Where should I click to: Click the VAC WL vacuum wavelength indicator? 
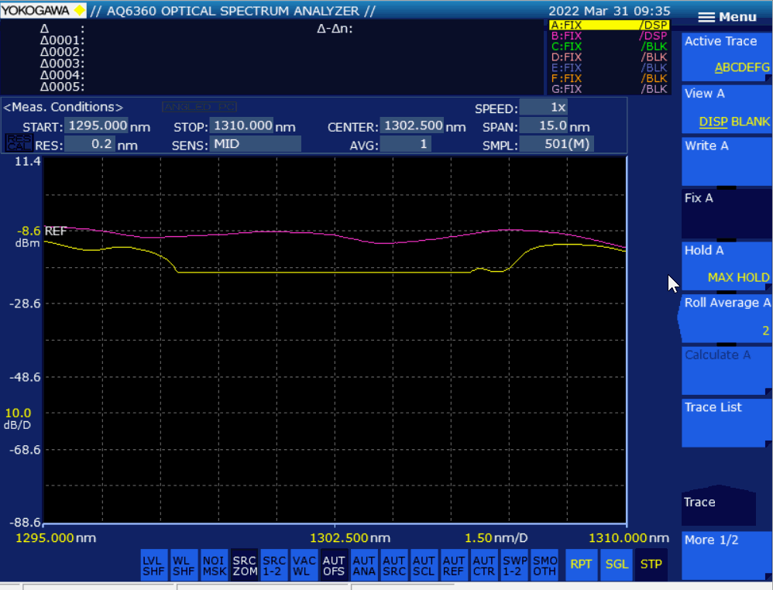coord(304,565)
